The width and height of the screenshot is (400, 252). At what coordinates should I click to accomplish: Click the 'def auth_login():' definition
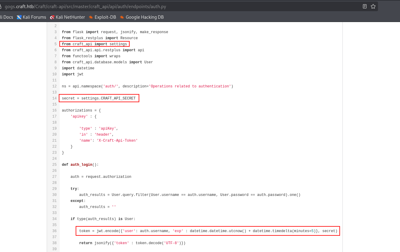(x=80, y=165)
